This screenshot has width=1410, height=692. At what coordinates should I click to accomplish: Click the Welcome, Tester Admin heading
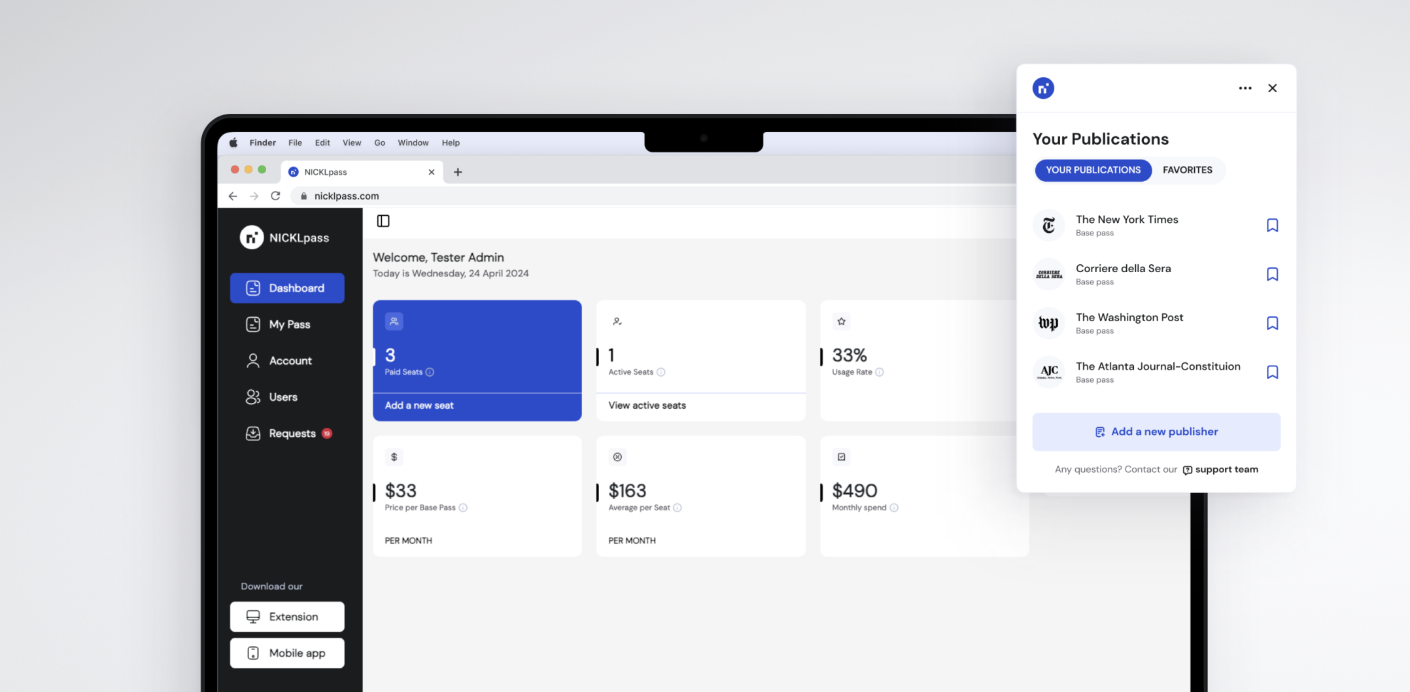click(x=438, y=258)
